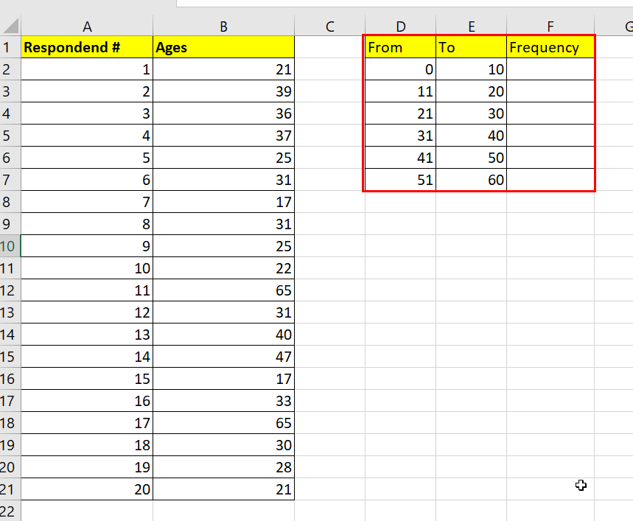Image resolution: width=633 pixels, height=521 pixels.
Task: Select empty Frequency cell for 51 to 60
Action: (550, 180)
